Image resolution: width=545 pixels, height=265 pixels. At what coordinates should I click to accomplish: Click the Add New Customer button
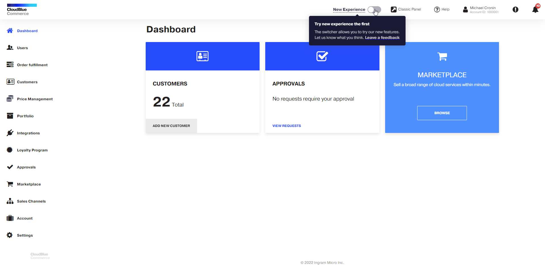(x=171, y=126)
